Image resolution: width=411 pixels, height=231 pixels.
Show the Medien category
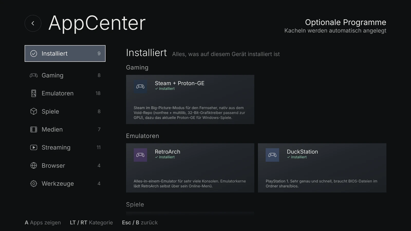coord(65,129)
